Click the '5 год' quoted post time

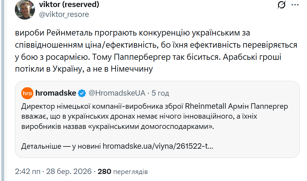[x=160, y=93]
